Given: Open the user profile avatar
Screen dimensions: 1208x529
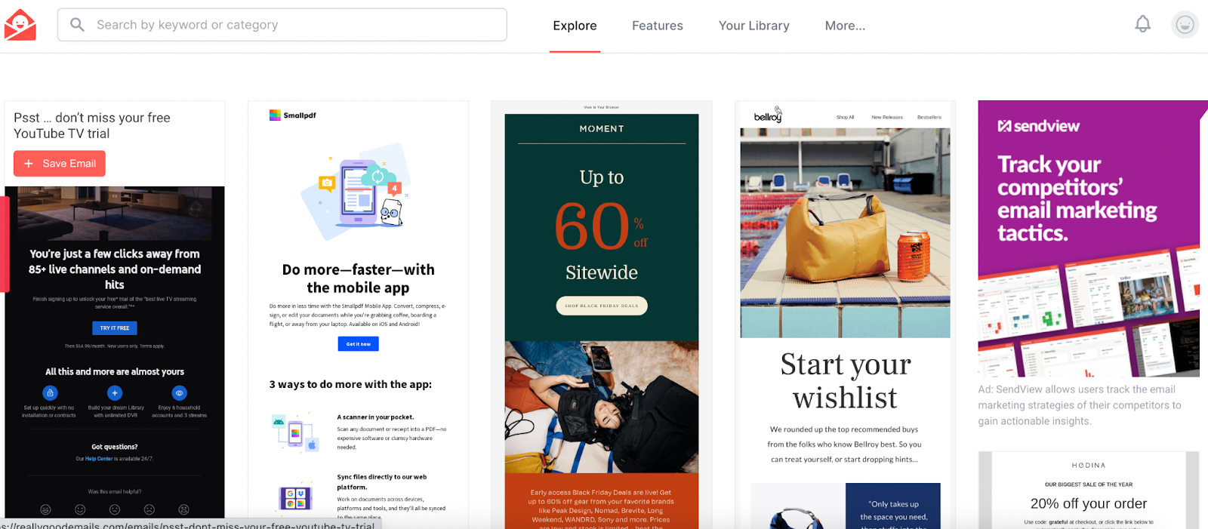Looking at the screenshot, I should point(1185,25).
